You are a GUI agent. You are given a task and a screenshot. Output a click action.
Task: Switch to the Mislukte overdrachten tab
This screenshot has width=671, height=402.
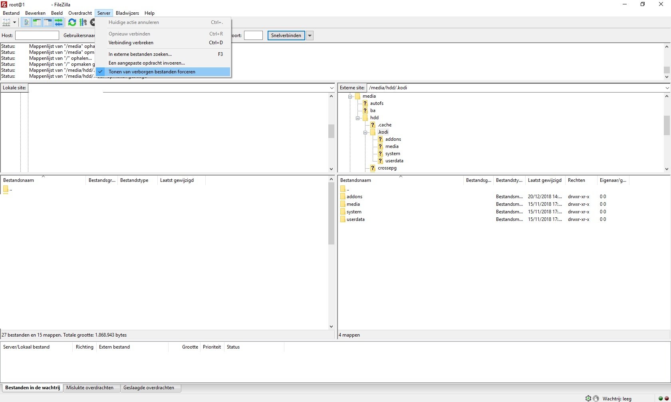(x=91, y=388)
